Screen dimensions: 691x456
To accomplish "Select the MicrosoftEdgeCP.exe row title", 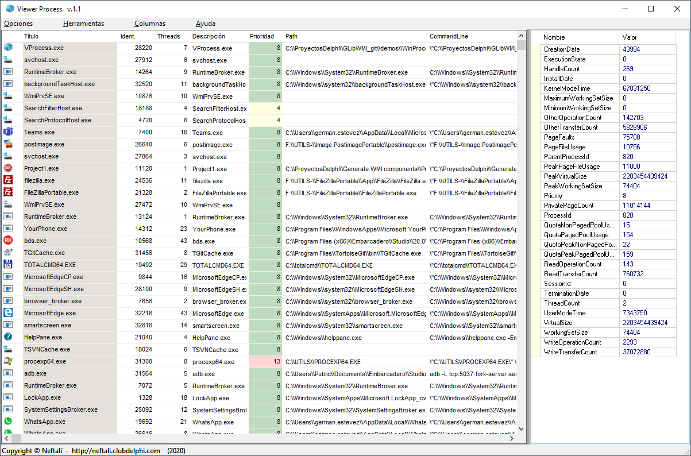I will [x=54, y=277].
